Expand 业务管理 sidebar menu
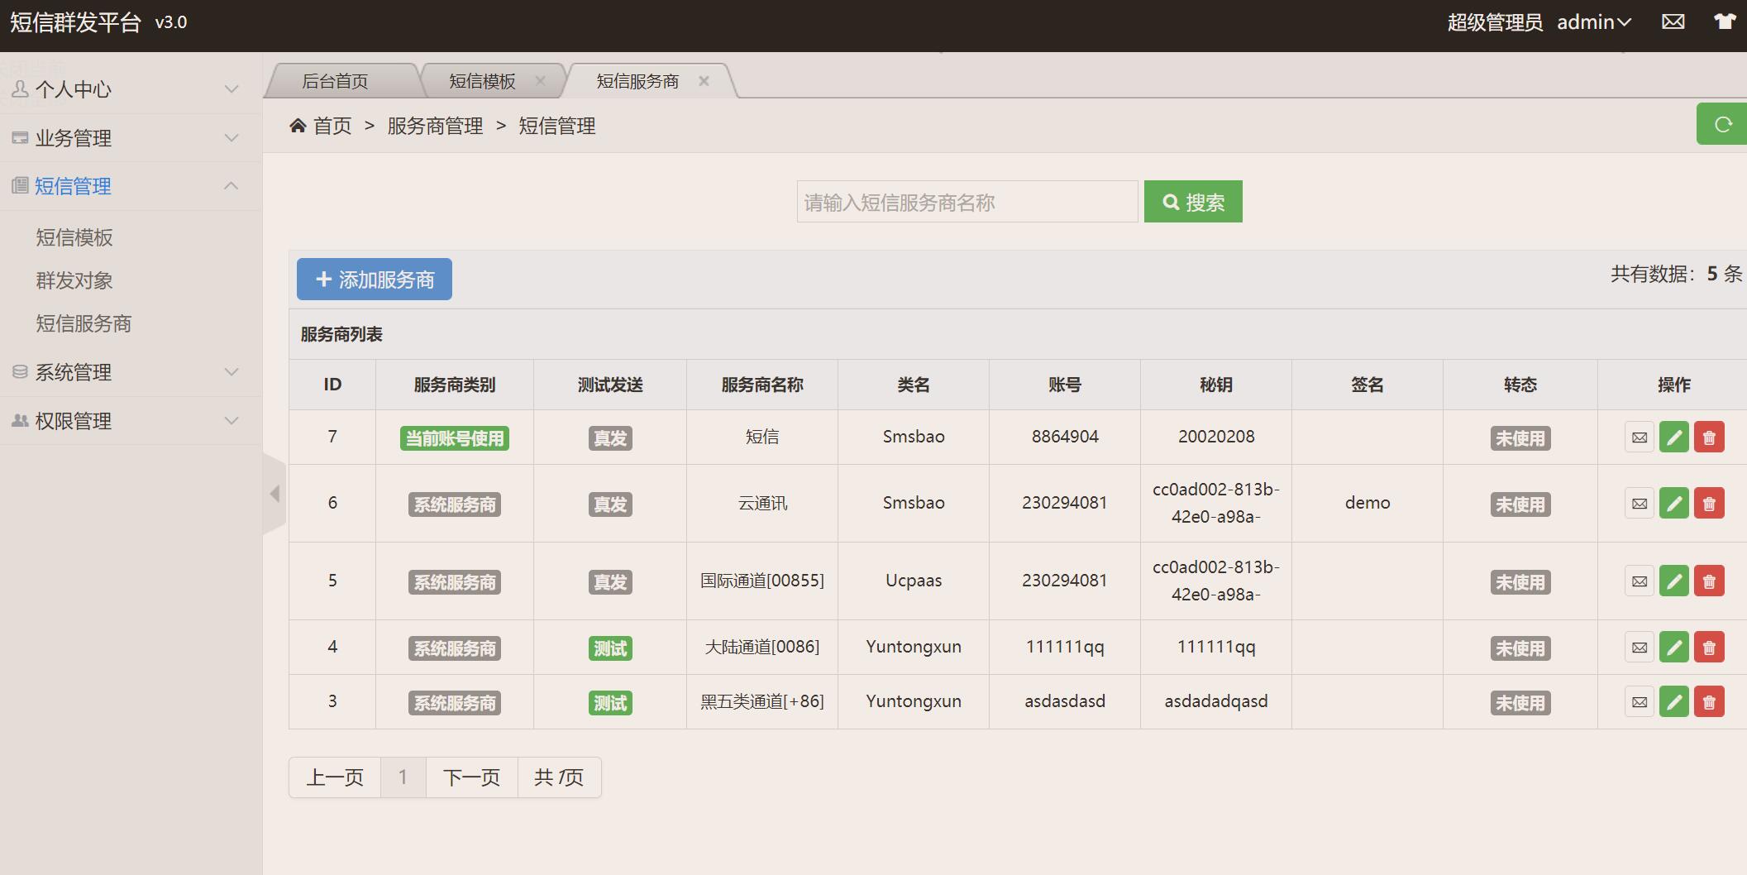The height and width of the screenshot is (875, 1747). click(x=131, y=138)
